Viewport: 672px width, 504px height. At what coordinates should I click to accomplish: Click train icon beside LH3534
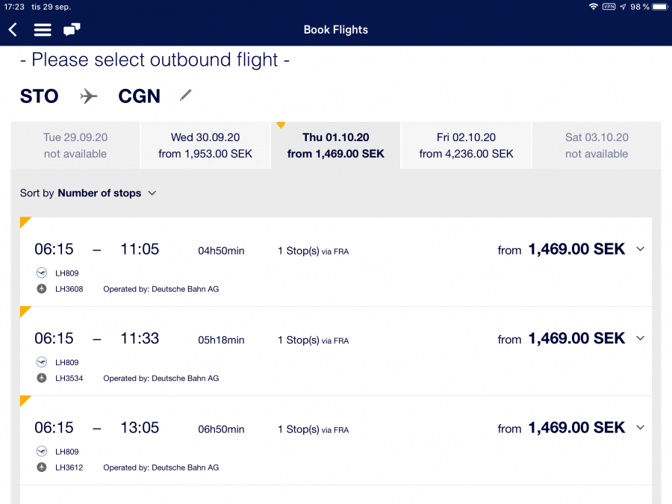pyautogui.click(x=42, y=379)
